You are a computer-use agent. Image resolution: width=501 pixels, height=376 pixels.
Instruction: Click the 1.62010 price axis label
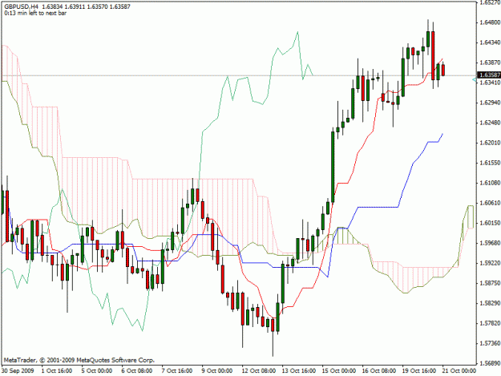click(490, 143)
